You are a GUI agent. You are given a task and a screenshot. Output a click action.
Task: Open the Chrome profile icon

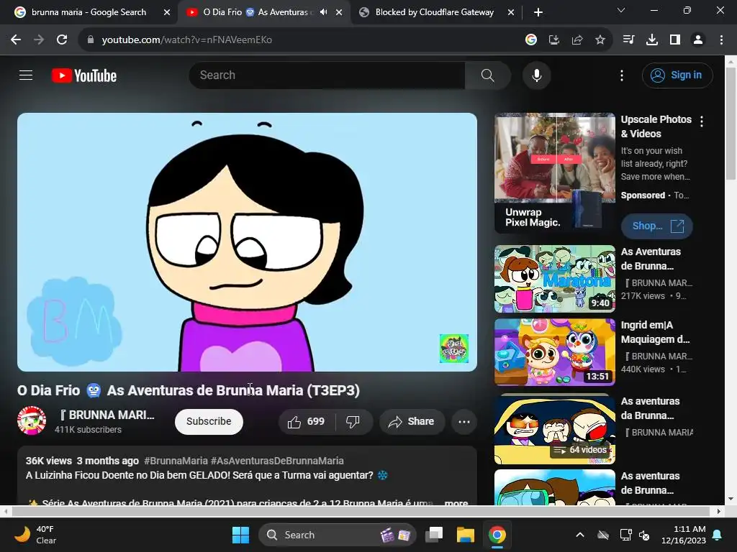coord(698,40)
